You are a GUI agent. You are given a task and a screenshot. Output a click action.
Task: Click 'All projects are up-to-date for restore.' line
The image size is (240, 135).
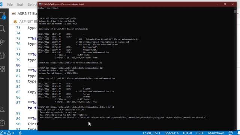[x=63, y=115]
